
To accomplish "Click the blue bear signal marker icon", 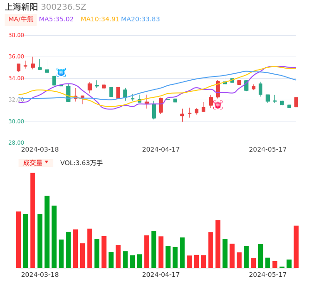I will pyautogui.click(x=61, y=72).
